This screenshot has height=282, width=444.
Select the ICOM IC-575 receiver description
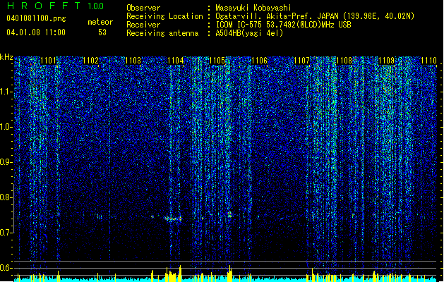[x=283, y=25]
